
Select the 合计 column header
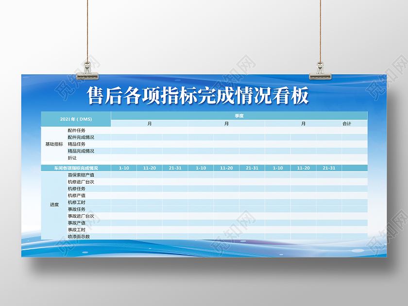click(346, 124)
